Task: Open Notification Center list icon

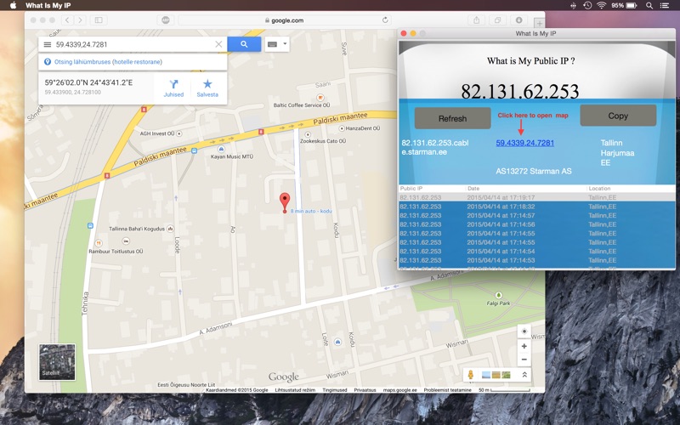Action: (x=665, y=5)
